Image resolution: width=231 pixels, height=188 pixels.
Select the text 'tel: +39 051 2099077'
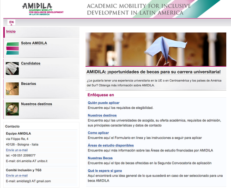(21, 156)
